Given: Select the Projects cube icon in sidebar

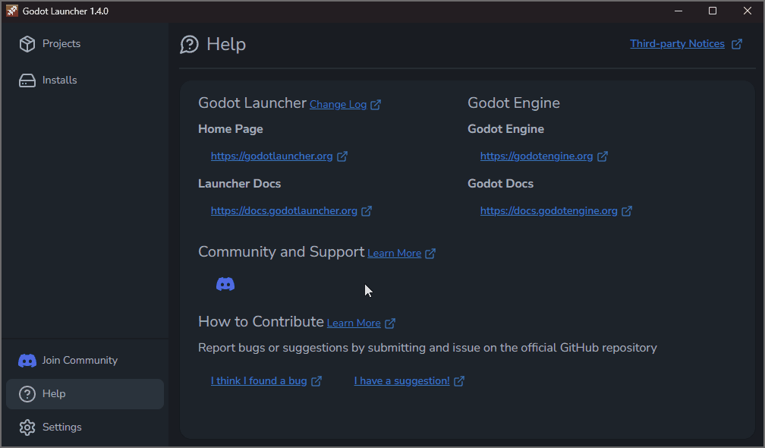Looking at the screenshot, I should tap(27, 43).
